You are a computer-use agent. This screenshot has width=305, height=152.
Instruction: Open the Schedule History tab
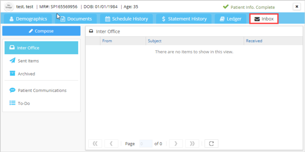126,19
